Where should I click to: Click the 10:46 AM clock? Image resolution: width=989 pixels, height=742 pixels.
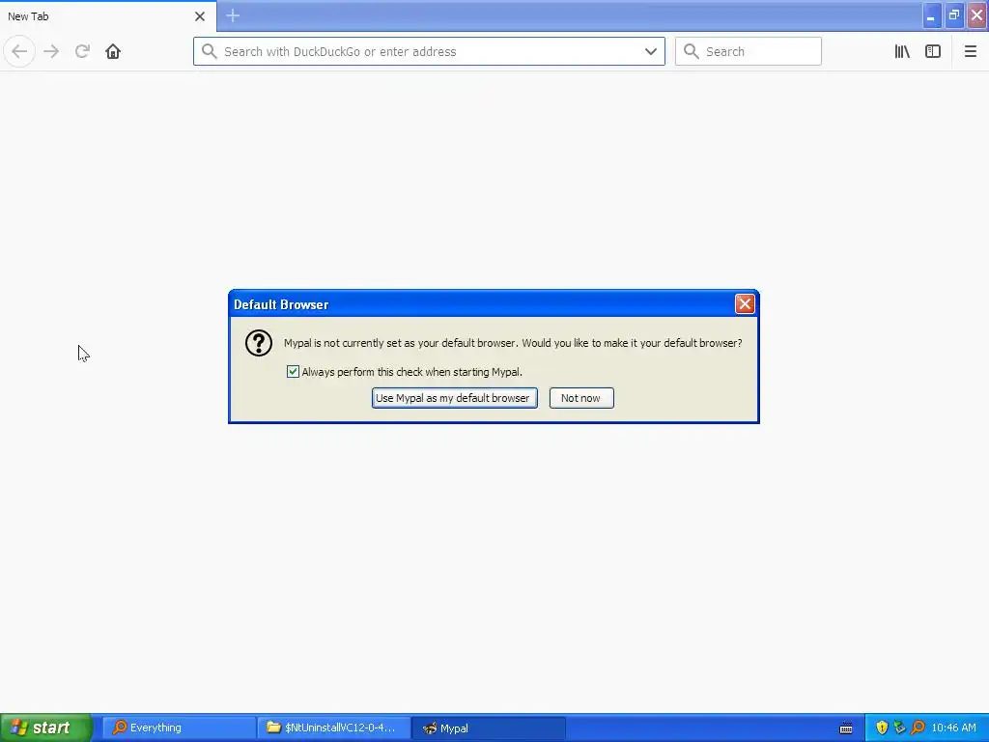[953, 728]
